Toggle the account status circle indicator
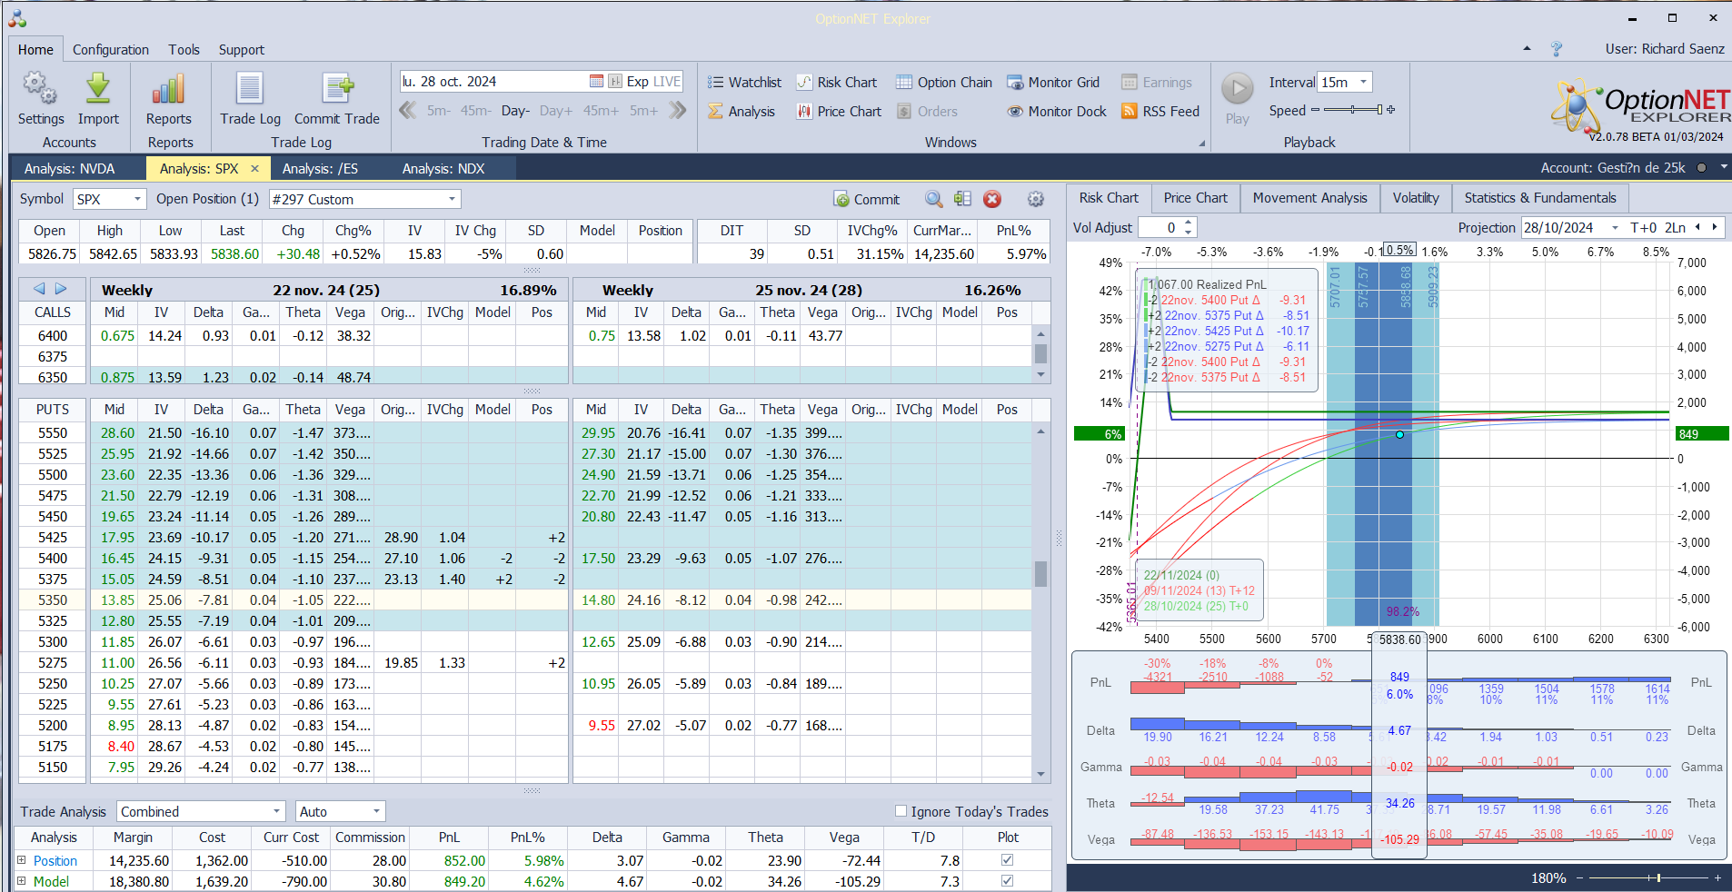The width and height of the screenshot is (1732, 892). pyautogui.click(x=1701, y=168)
